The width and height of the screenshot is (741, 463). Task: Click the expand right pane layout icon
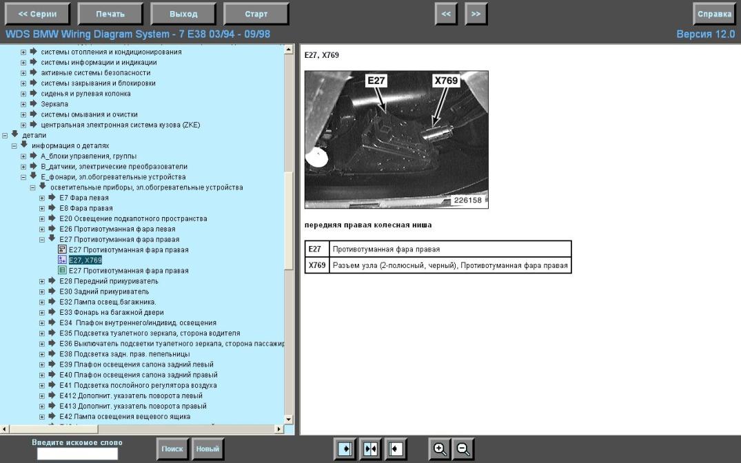(345, 449)
